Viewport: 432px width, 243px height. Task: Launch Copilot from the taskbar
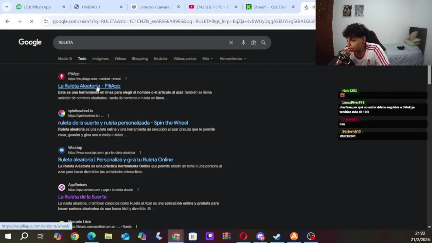[58, 236]
